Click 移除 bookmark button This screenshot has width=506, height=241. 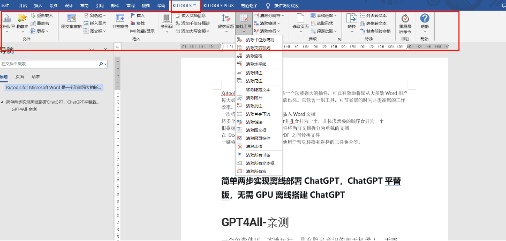tap(138, 23)
